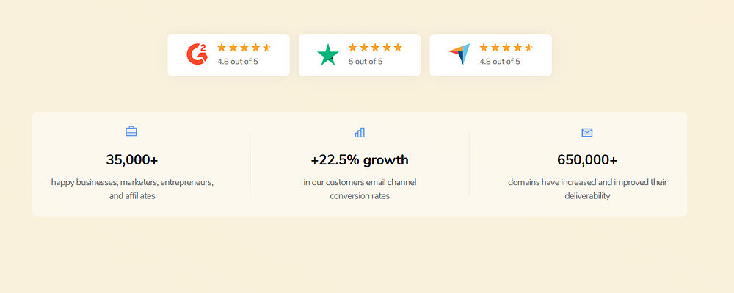This screenshot has height=293, width=734.
Task: Click the blue envelope mail icon
Action: (587, 133)
